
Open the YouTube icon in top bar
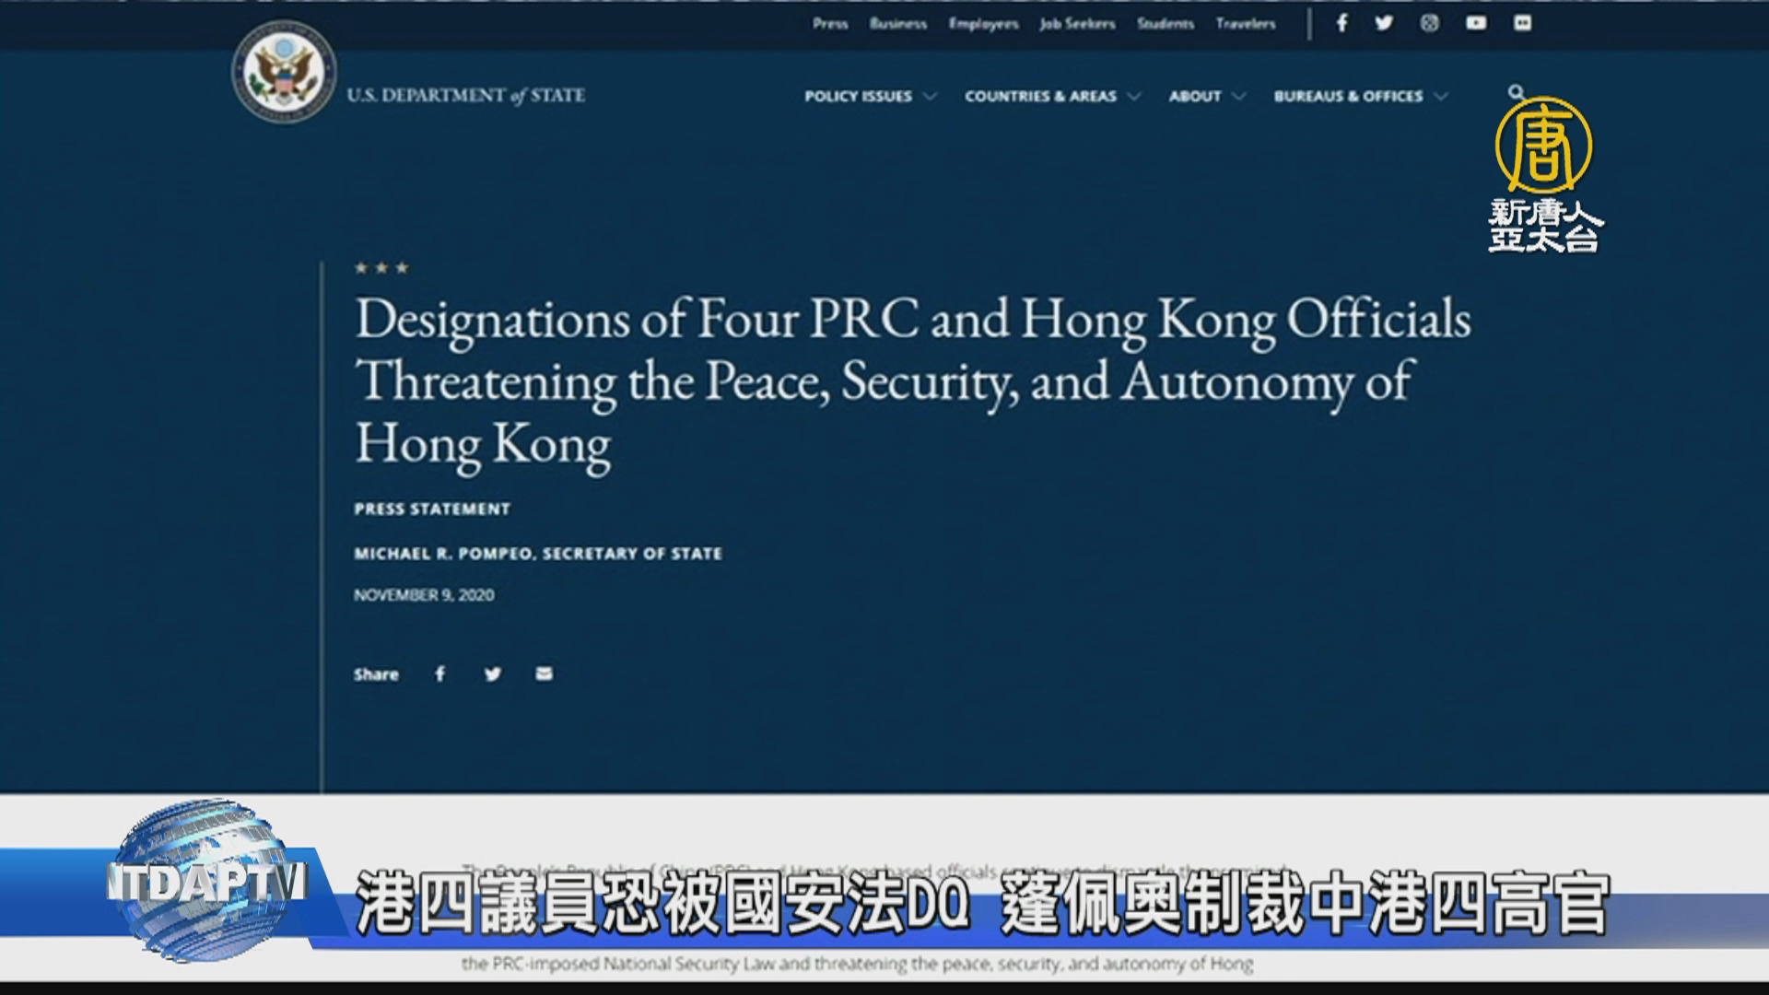click(1476, 23)
